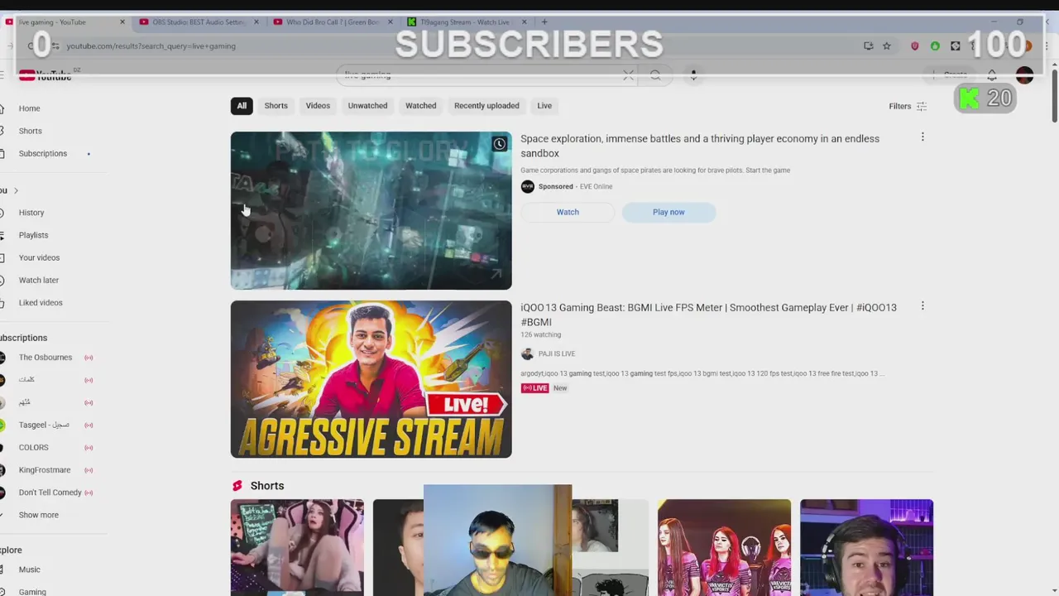
Task: Open the notifications bell
Action: pos(992,75)
